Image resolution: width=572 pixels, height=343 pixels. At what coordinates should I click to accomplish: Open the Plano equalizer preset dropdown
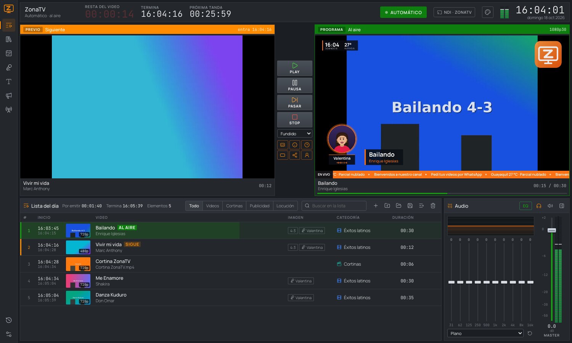(x=485, y=333)
